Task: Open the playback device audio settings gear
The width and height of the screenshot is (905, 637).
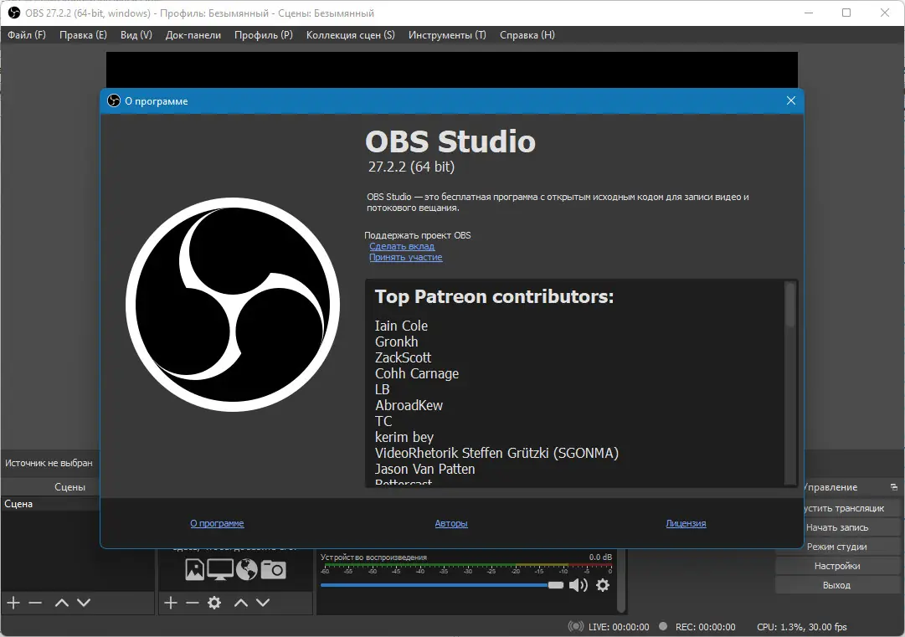Action: 603,586
